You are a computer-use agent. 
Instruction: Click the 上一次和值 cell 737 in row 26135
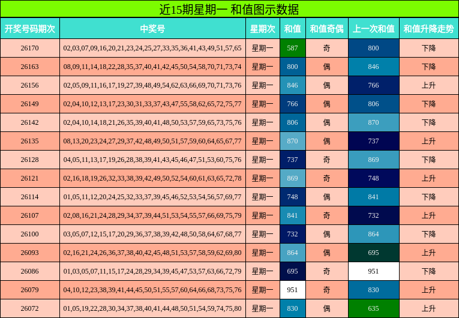pos(374,141)
